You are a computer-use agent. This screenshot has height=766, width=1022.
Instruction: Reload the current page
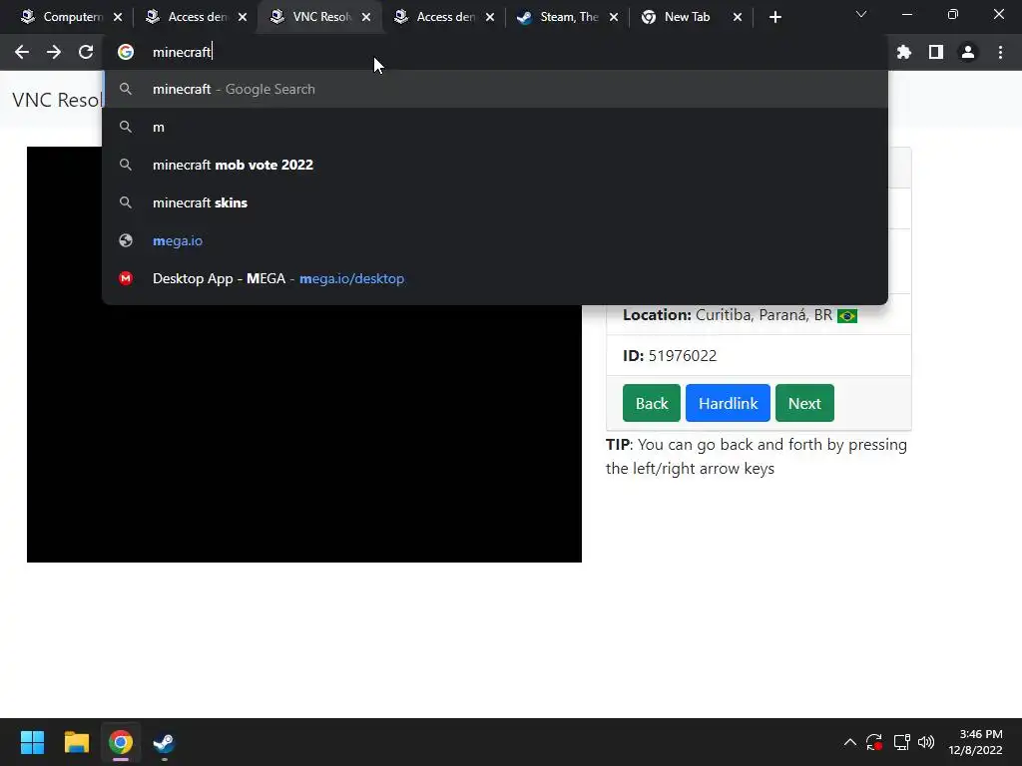point(86,52)
